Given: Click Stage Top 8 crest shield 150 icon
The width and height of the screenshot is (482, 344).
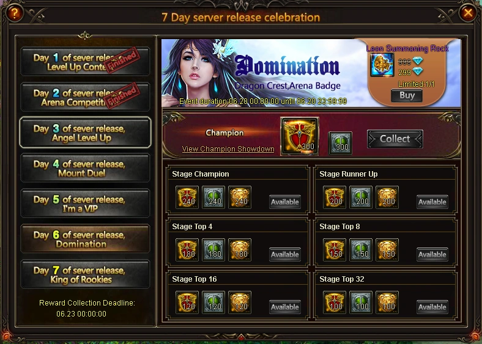Looking at the screenshot, I should (335, 250).
